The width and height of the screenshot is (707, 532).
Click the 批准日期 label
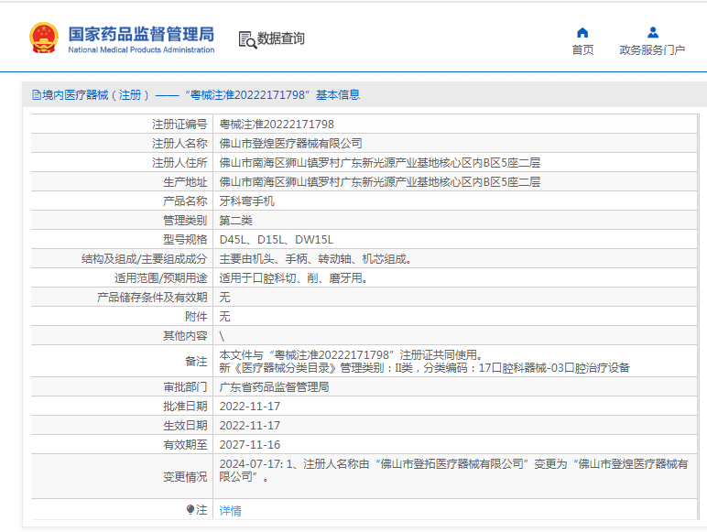[185, 407]
